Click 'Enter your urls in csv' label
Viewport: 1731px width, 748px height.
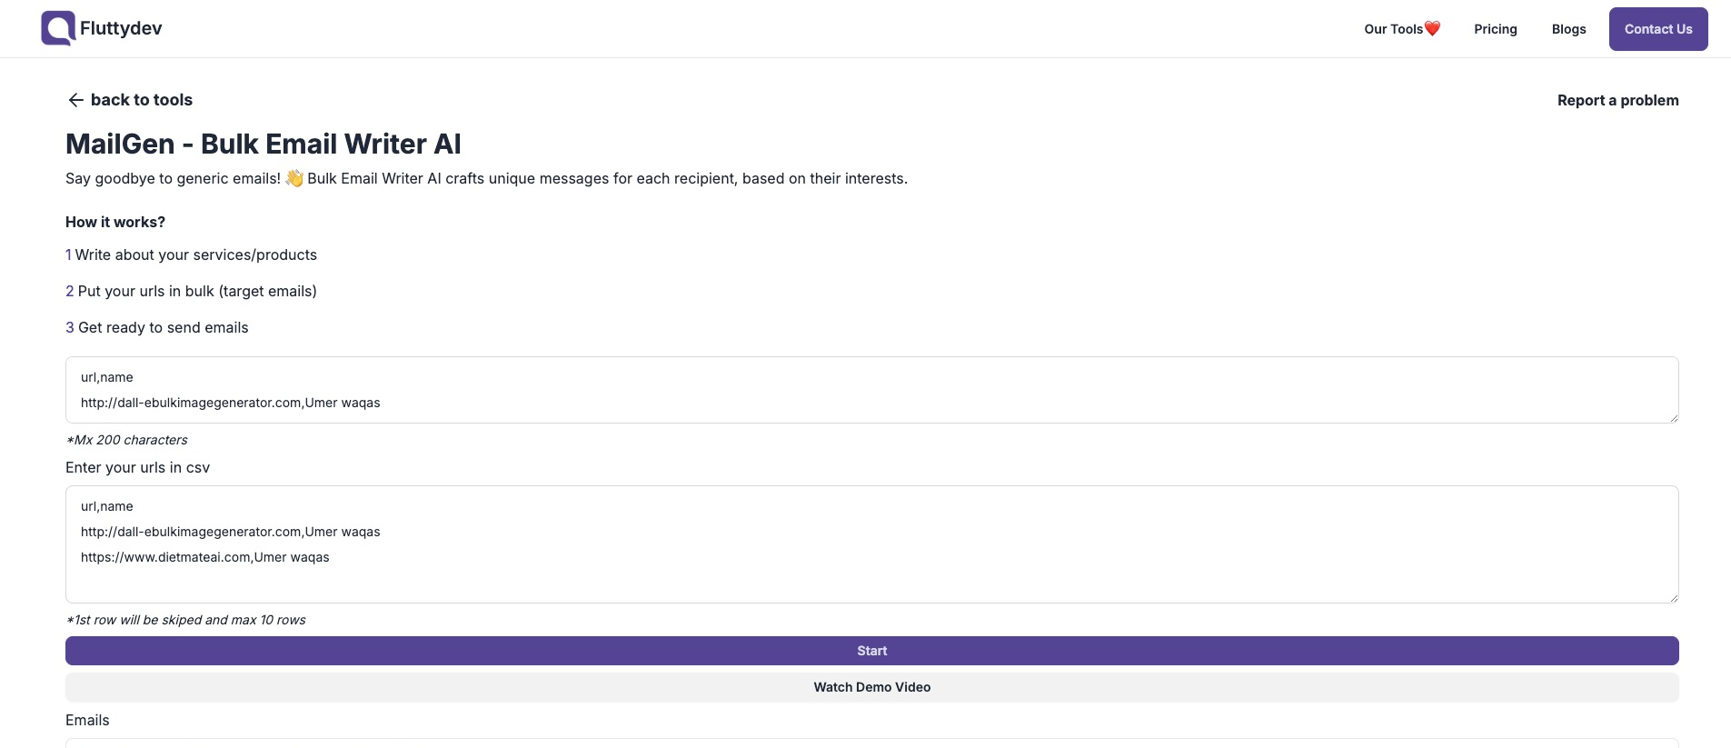(x=137, y=468)
